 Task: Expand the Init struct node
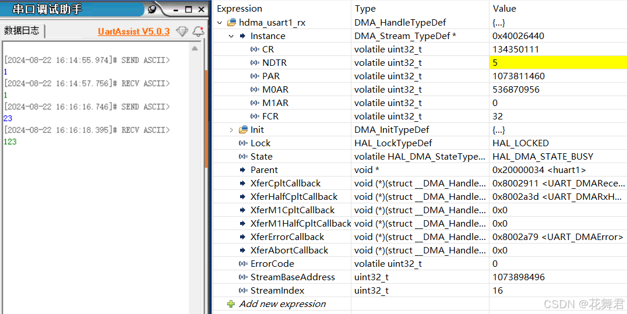pos(231,129)
